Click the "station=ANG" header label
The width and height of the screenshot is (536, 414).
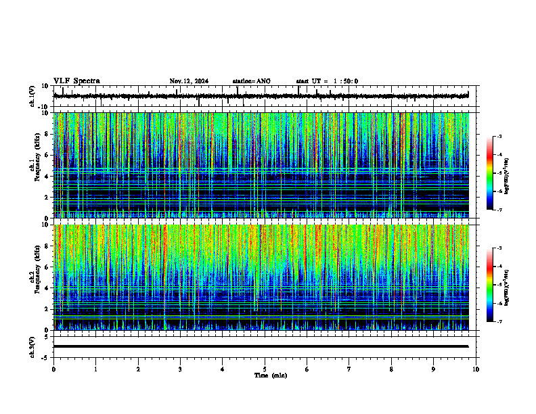tap(252, 81)
